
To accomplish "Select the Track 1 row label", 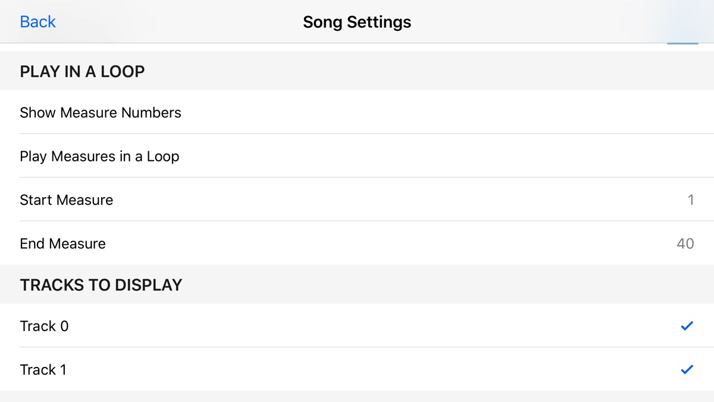I will 43,370.
